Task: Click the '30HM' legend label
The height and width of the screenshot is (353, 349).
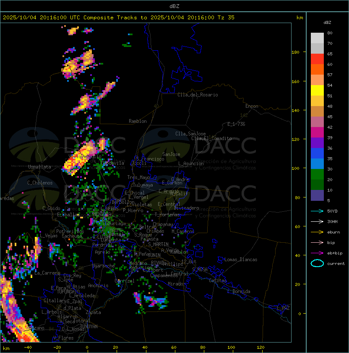Action: (x=332, y=222)
